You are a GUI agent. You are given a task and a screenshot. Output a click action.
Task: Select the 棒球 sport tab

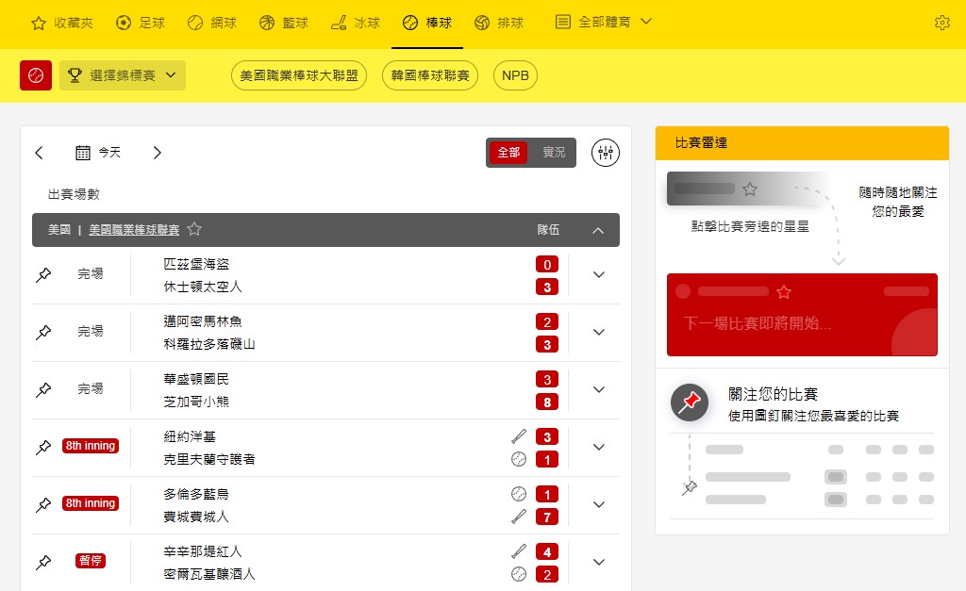tap(427, 23)
